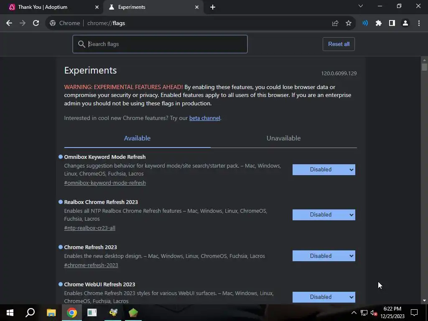Click Realbox Chrome Refresh 2023 title

tap(101, 202)
